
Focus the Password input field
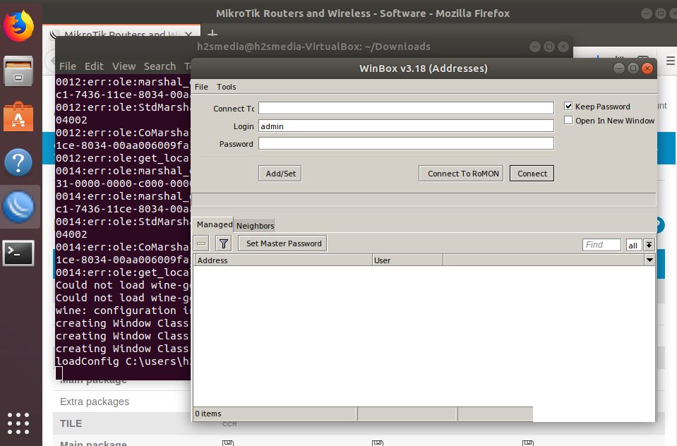(407, 143)
